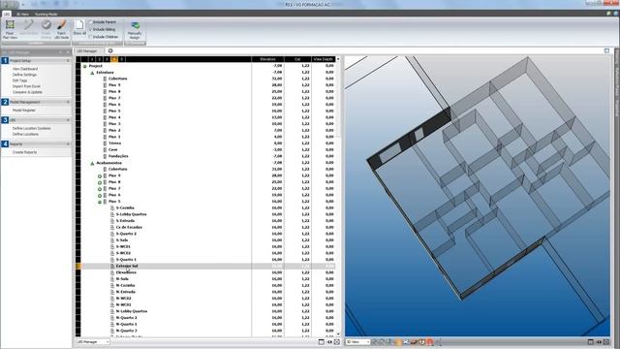Click the add-tab plus icon beside LBS Manager tab
Image resolution: width=620 pixels, height=349 pixels.
click(110, 50)
